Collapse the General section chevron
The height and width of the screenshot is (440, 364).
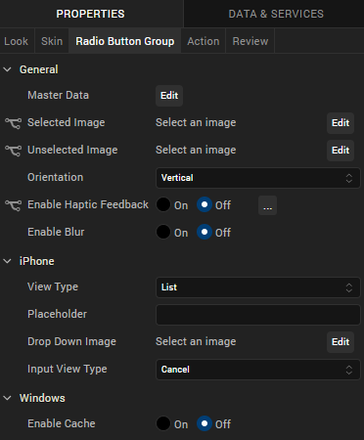[7, 69]
